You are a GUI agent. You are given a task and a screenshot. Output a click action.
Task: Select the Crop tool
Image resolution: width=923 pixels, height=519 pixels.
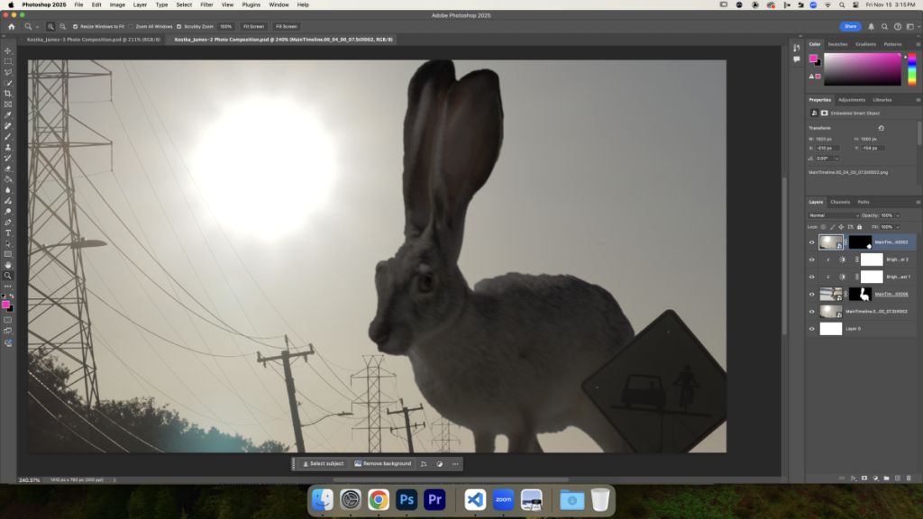point(8,94)
